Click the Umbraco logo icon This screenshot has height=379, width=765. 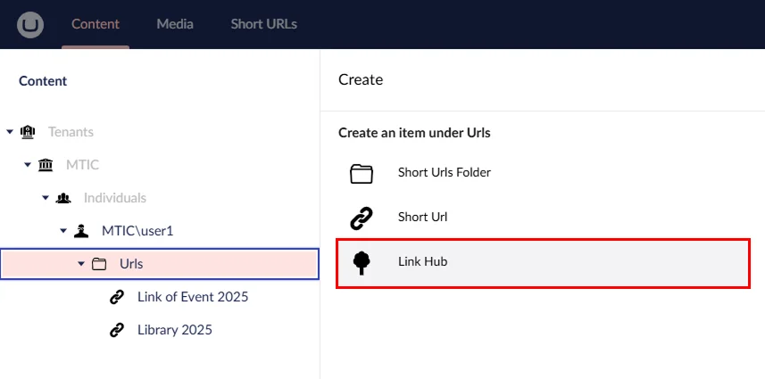coord(29,24)
